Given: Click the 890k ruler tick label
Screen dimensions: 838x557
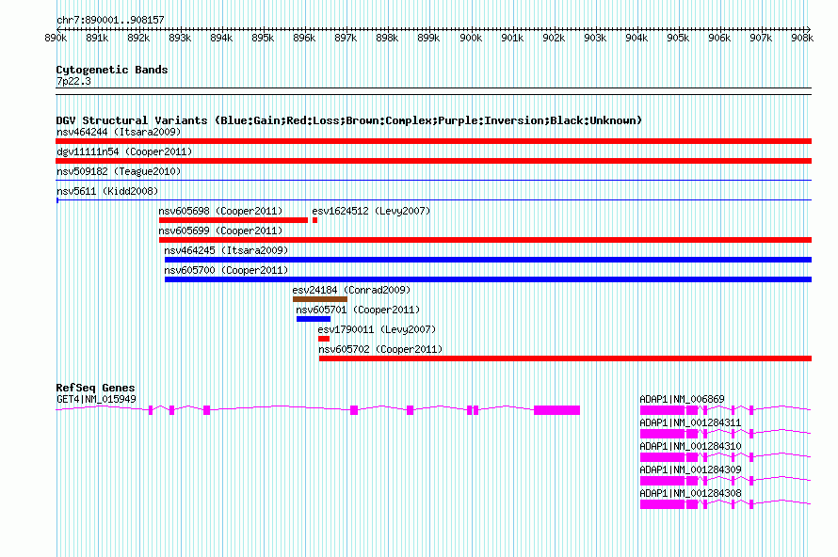Looking at the screenshot, I should 56,38.
